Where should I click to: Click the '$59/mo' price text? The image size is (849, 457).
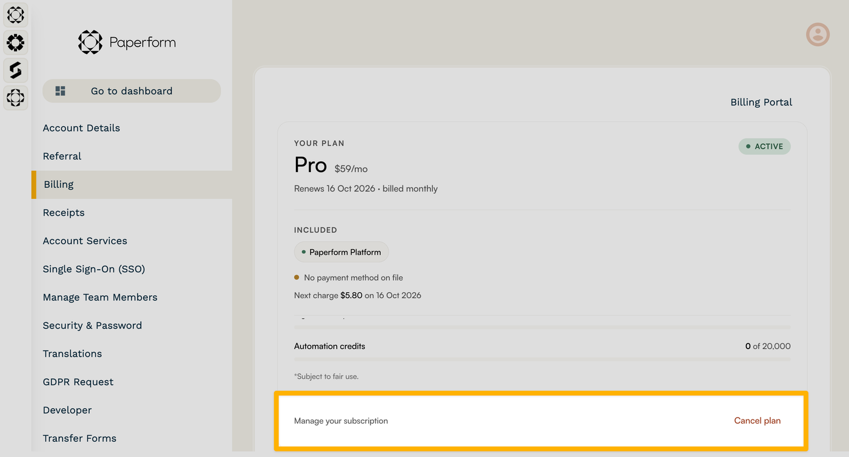point(351,169)
